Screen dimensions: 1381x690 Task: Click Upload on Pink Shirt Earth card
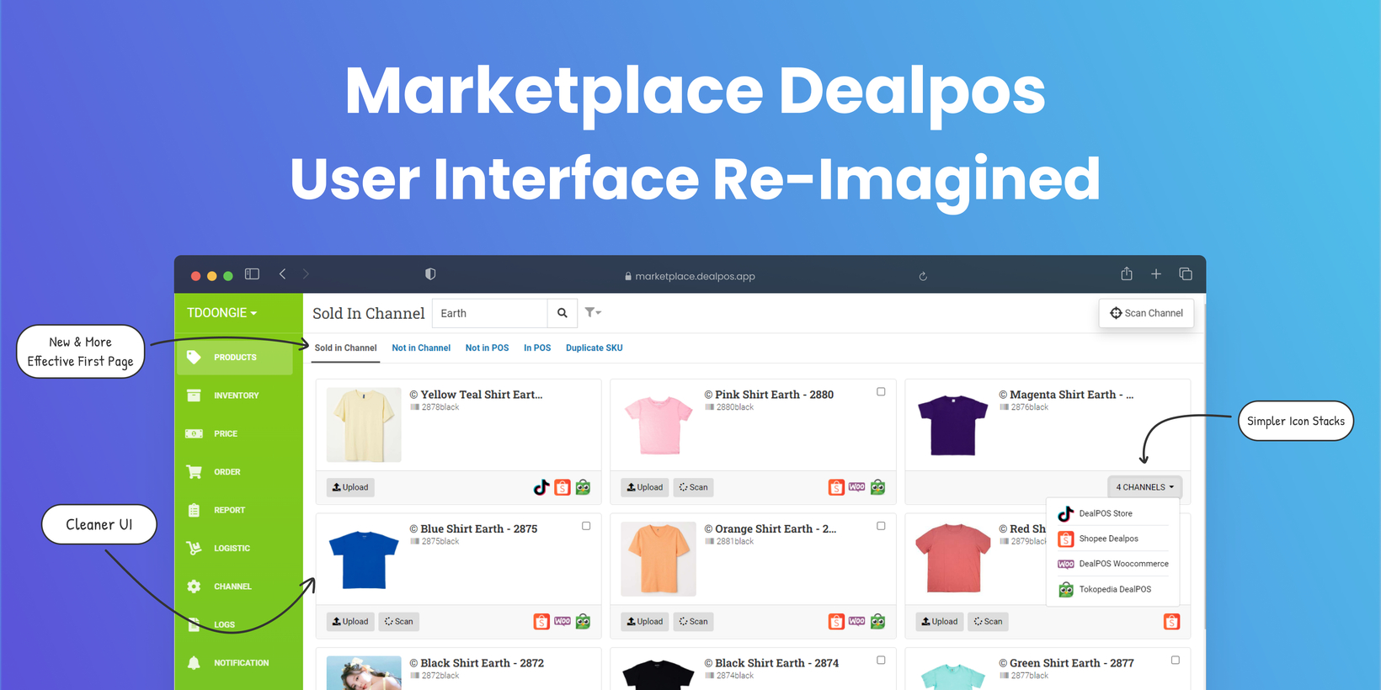coord(645,487)
